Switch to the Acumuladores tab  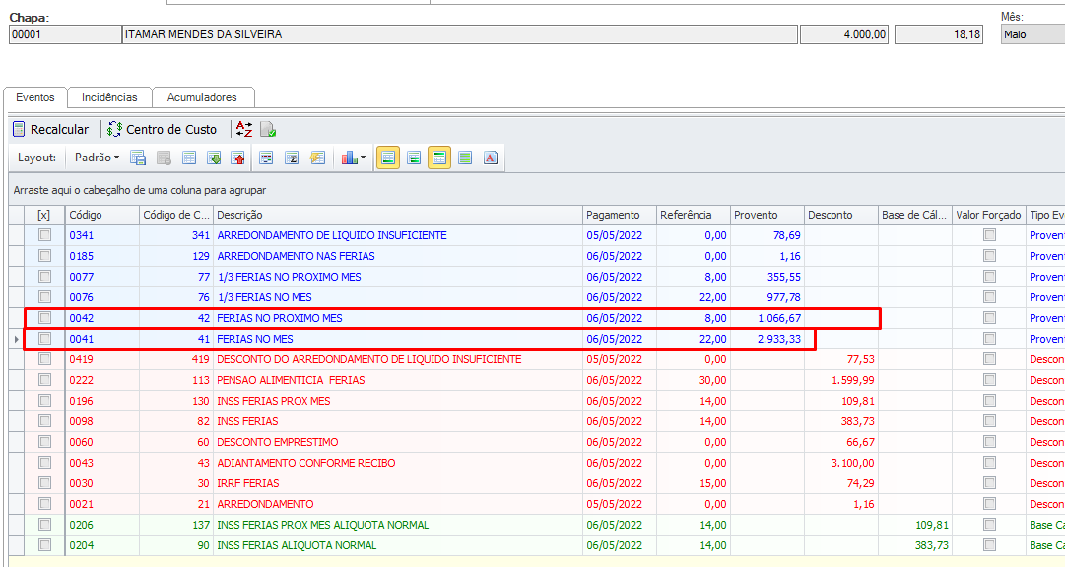tap(202, 97)
